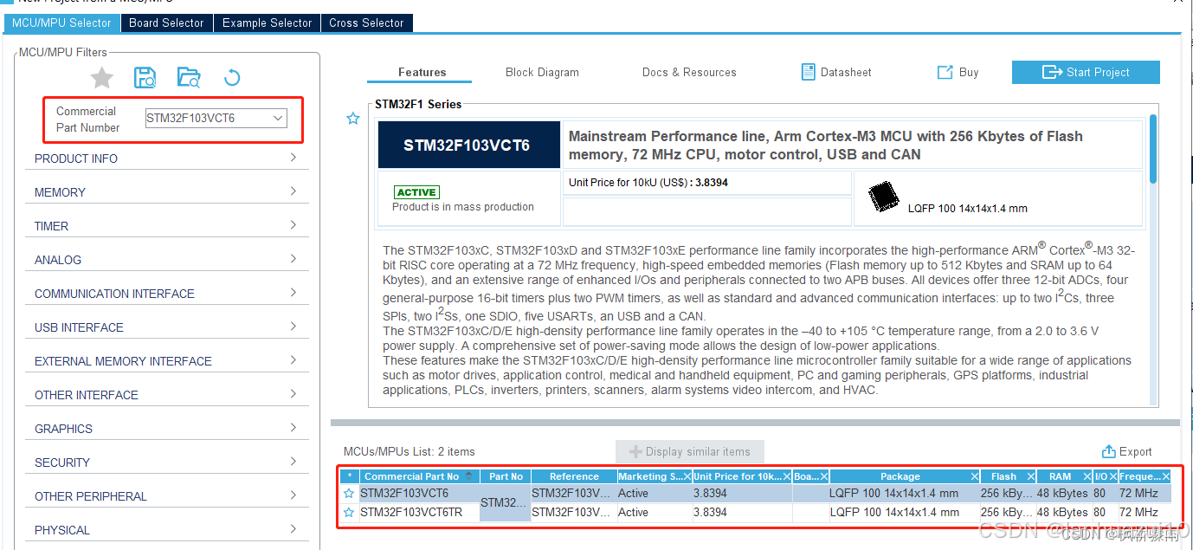The width and height of the screenshot is (1193, 550).
Task: Expand the ANALOG filter section
Action: click(293, 259)
